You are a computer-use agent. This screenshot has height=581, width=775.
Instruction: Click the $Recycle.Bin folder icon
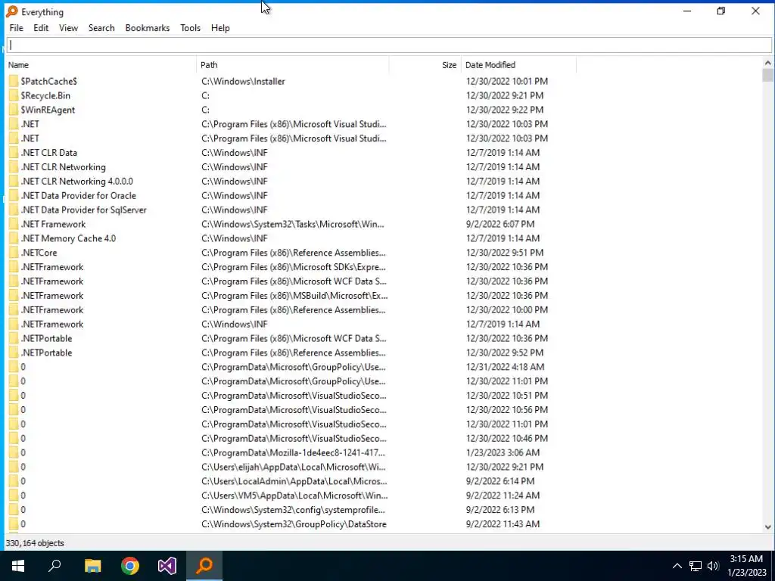tap(14, 95)
